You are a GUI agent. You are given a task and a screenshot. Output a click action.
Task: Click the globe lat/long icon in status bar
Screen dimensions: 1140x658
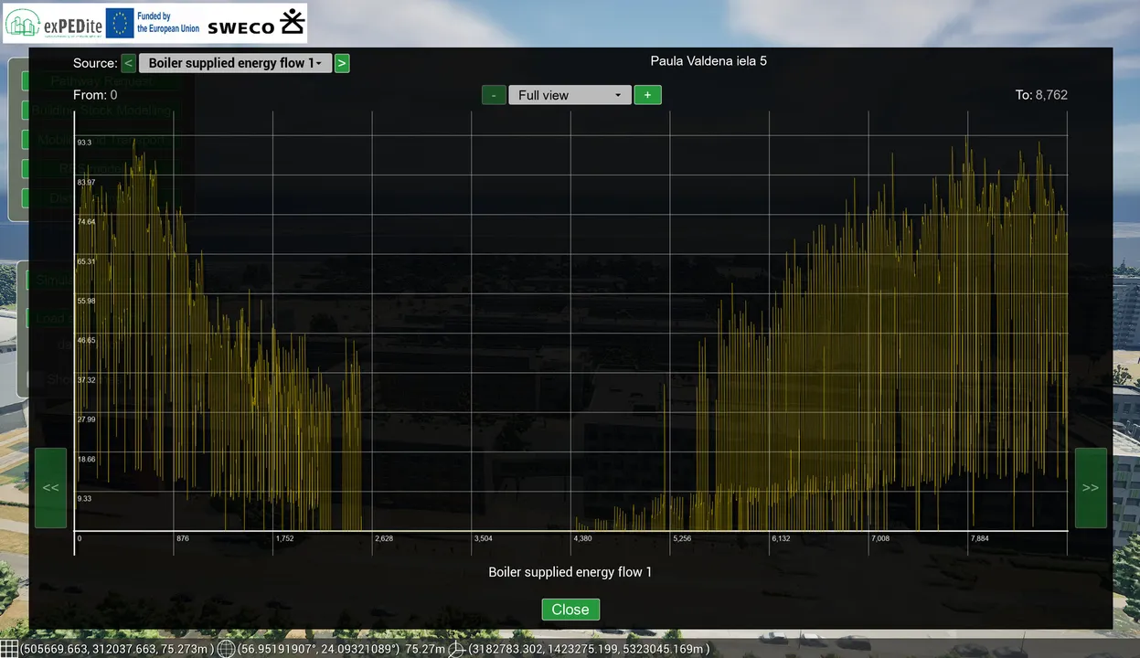[226, 649]
